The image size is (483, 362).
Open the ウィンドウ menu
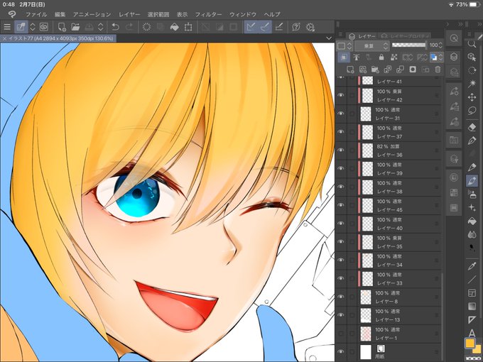[243, 14]
